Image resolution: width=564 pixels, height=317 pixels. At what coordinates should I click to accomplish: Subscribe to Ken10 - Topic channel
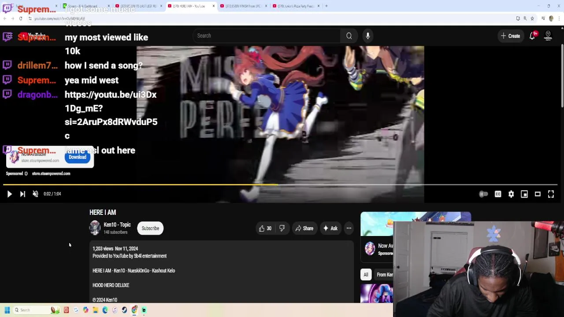(x=150, y=229)
